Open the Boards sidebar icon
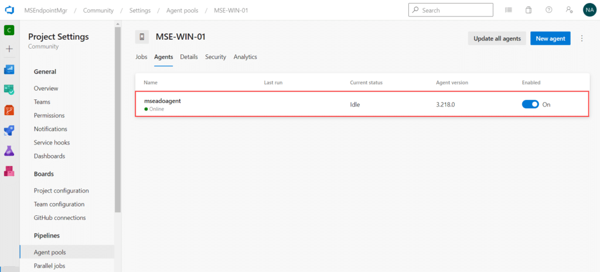Screen dimensions: 600x272 click(x=9, y=70)
